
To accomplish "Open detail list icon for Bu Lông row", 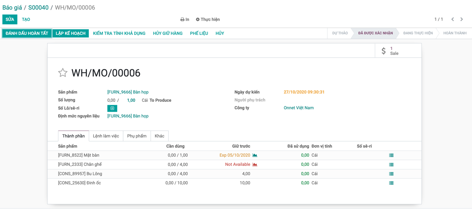I will (391, 174).
